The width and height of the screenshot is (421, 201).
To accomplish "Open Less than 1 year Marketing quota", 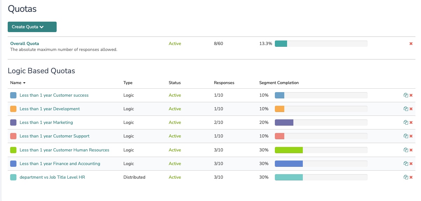I will pos(46,122).
